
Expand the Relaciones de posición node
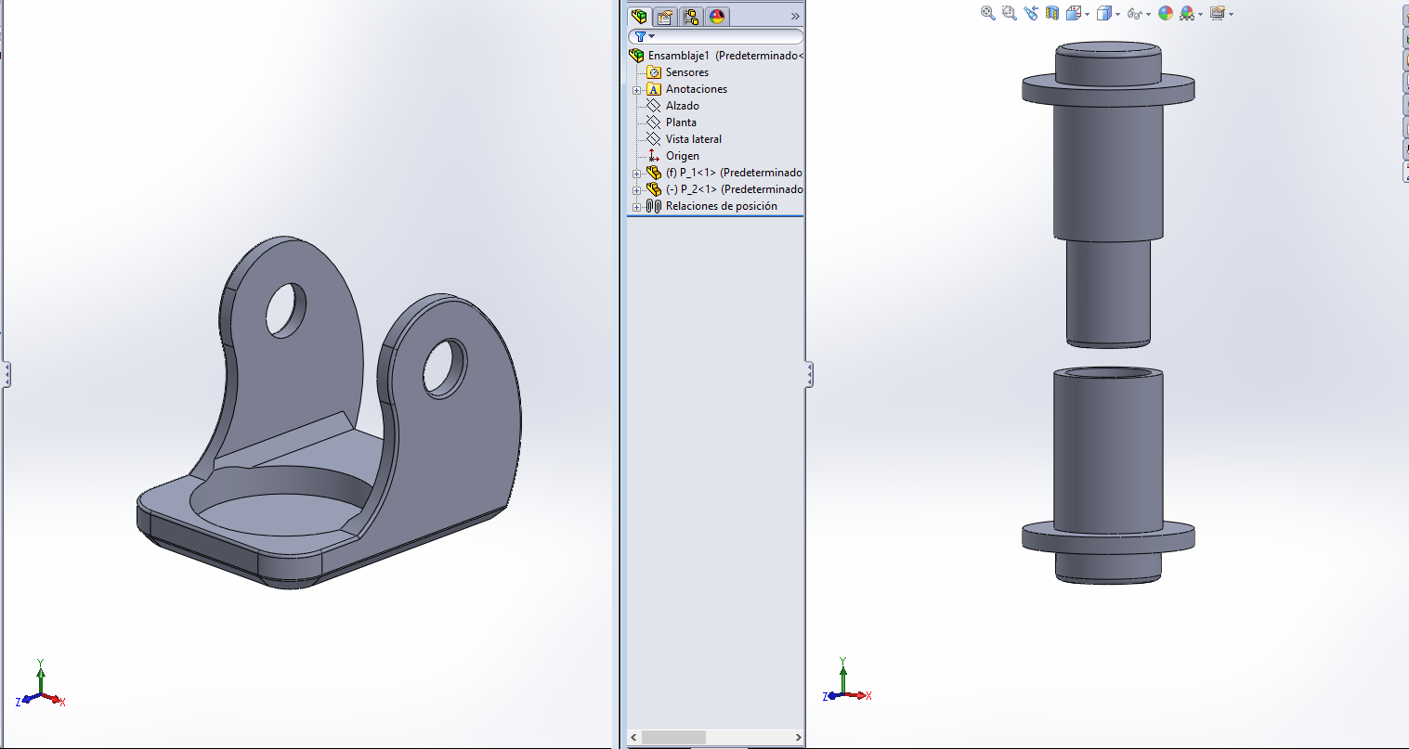[x=637, y=207]
